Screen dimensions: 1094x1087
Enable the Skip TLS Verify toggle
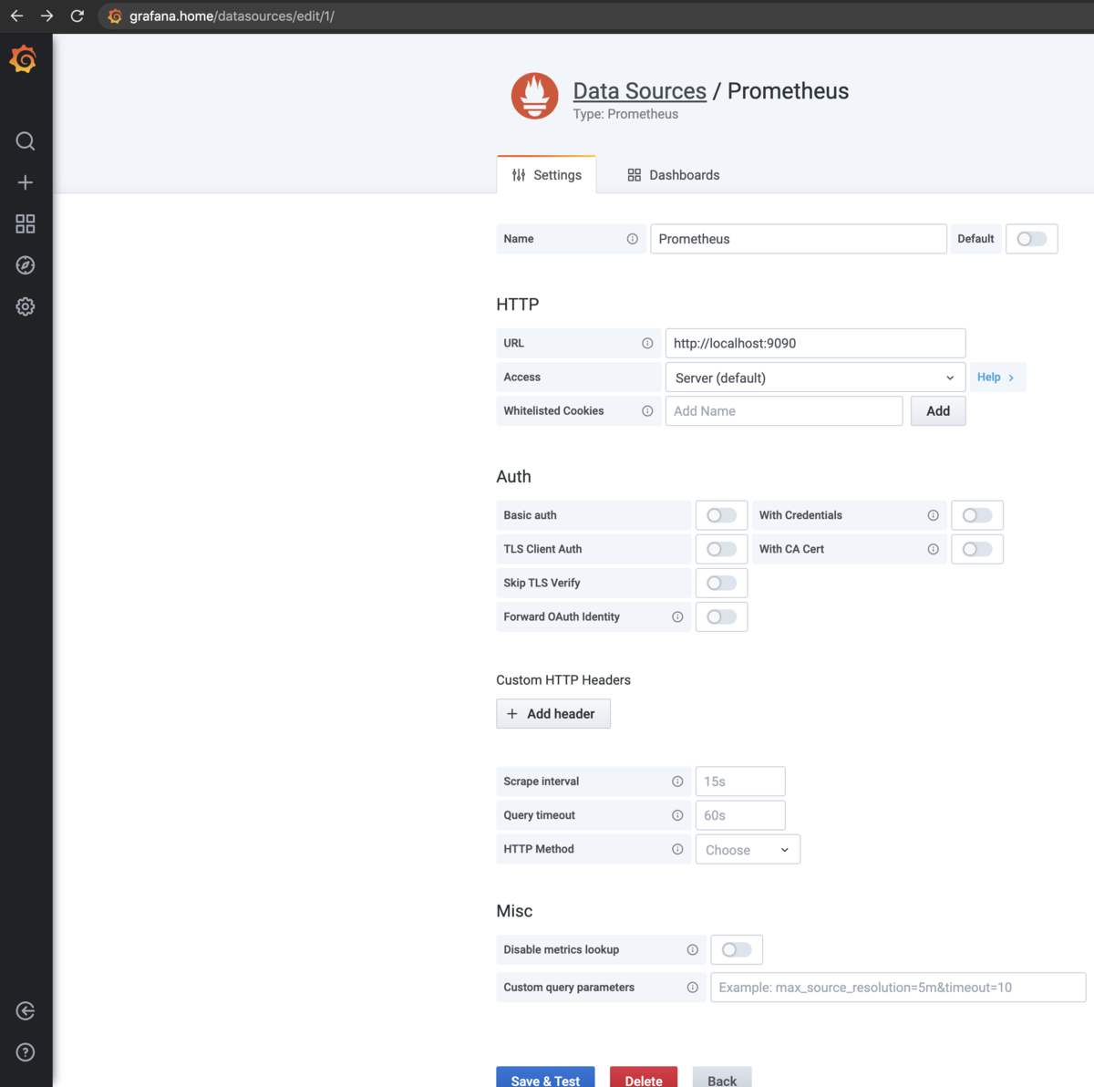721,583
